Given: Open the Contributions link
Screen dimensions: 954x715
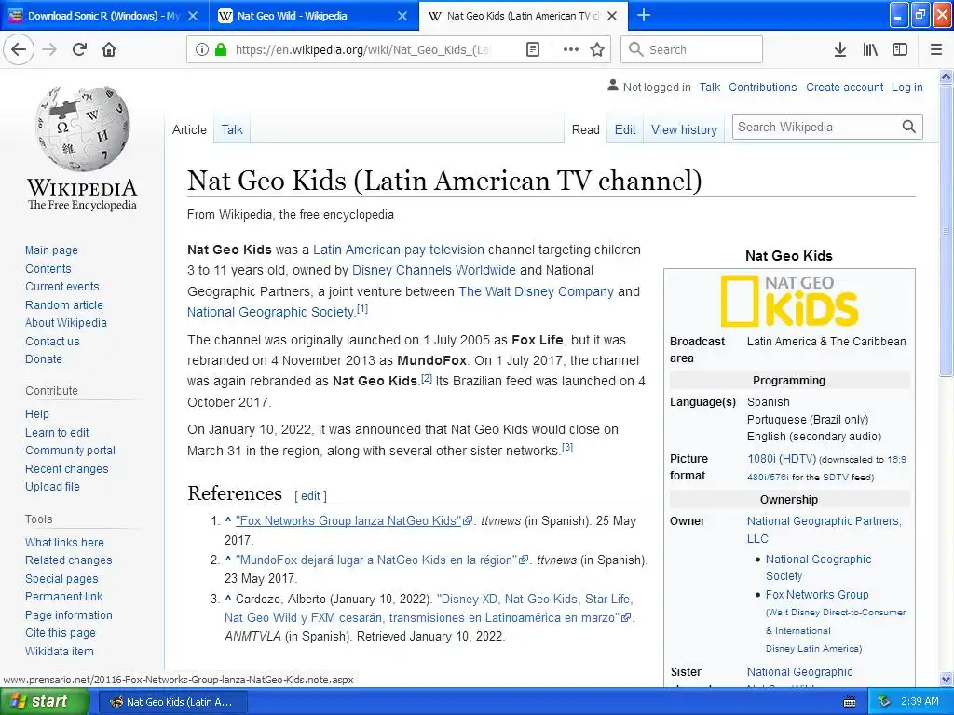Looking at the screenshot, I should [762, 87].
